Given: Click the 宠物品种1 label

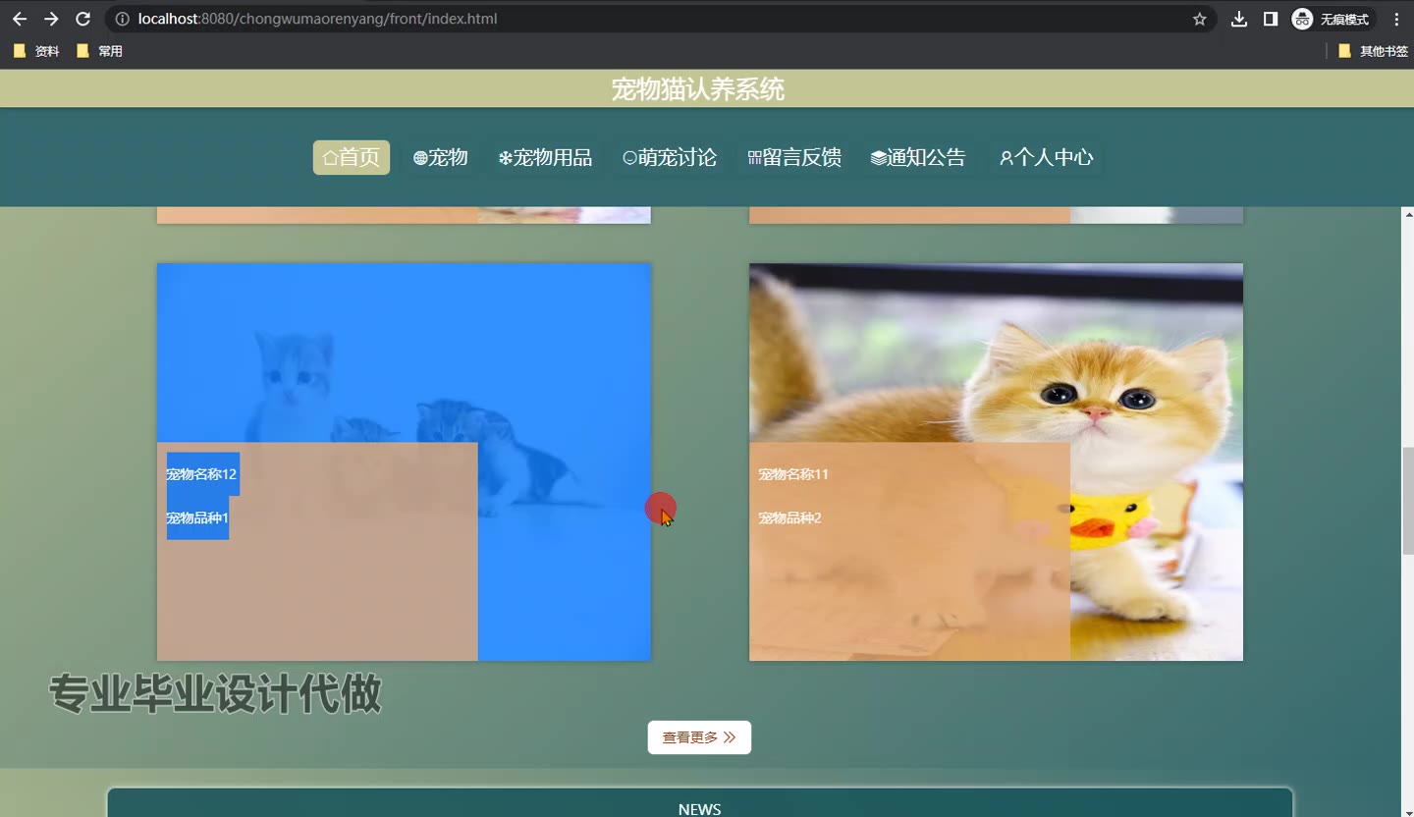Looking at the screenshot, I should click(x=197, y=517).
